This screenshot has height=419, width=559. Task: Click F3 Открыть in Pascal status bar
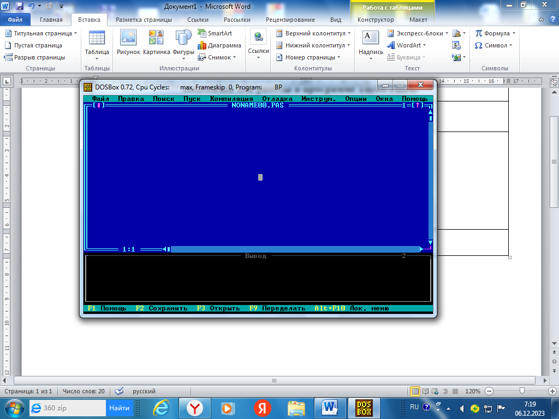click(218, 308)
